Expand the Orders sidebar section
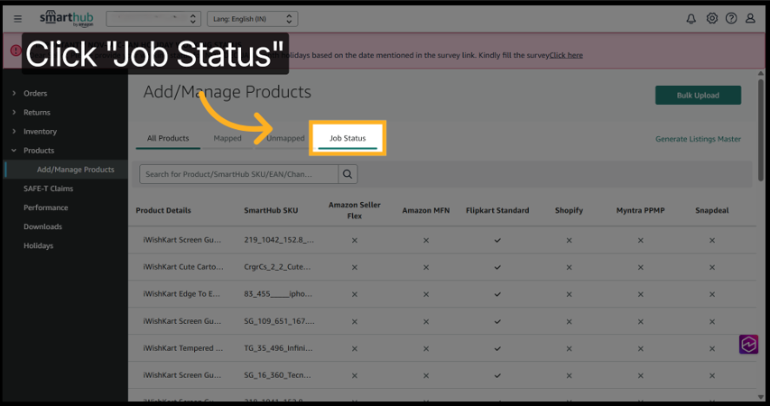 click(35, 93)
